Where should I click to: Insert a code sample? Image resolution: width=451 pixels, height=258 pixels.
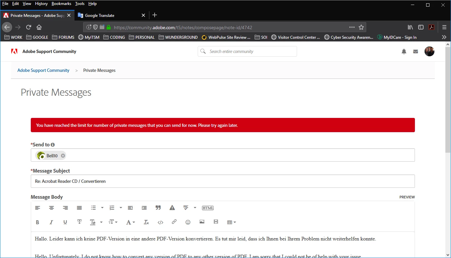(160, 222)
